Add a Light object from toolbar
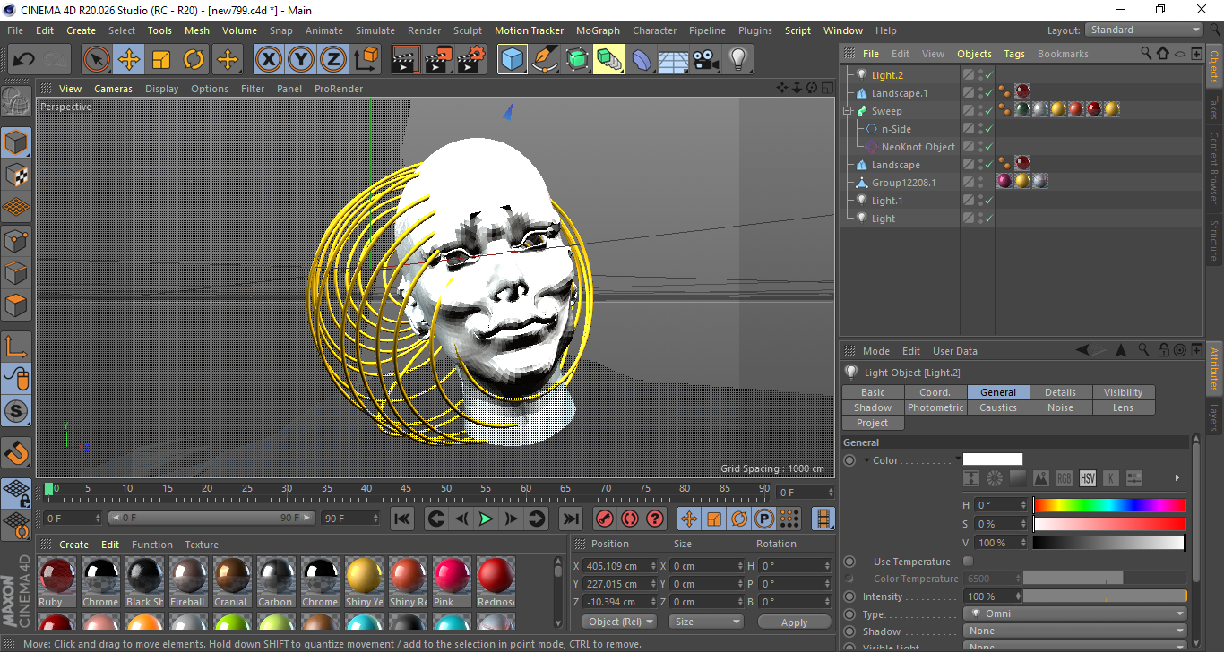The image size is (1224, 652). [737, 60]
